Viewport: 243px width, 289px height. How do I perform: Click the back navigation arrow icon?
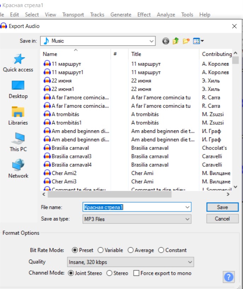coord(166,41)
